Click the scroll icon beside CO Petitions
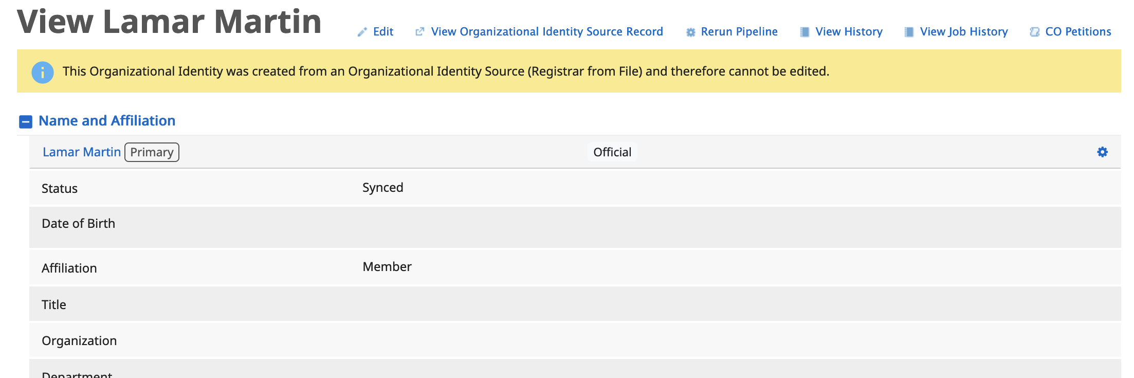1134x378 pixels. click(1035, 32)
